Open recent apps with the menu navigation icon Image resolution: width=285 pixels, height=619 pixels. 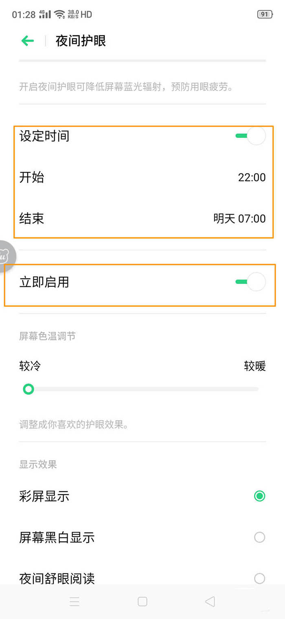tap(75, 601)
